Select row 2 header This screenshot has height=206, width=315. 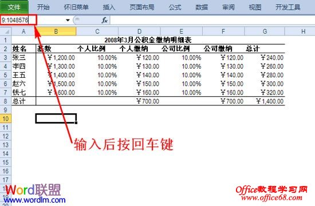[6, 49]
